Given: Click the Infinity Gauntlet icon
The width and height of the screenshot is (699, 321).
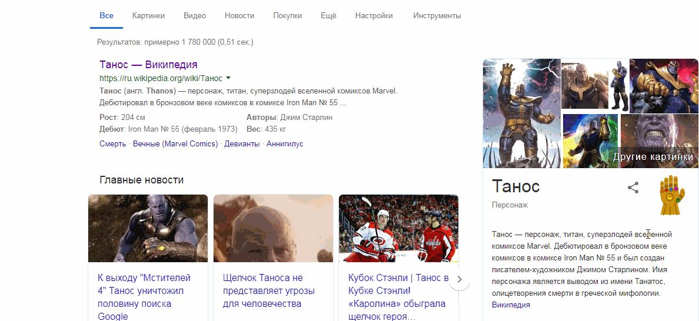Looking at the screenshot, I should 672,196.
